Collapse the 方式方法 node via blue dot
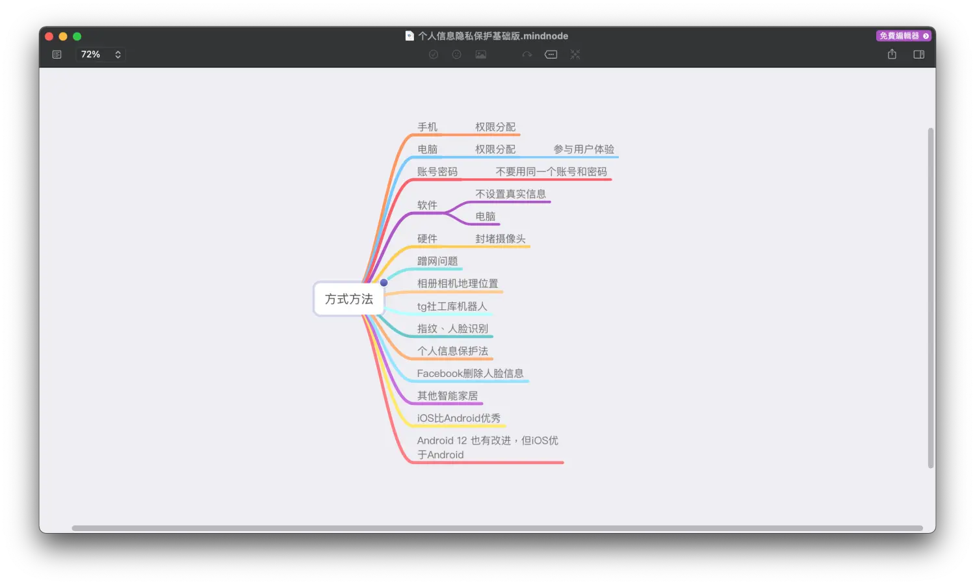The height and width of the screenshot is (585, 975). (x=384, y=283)
